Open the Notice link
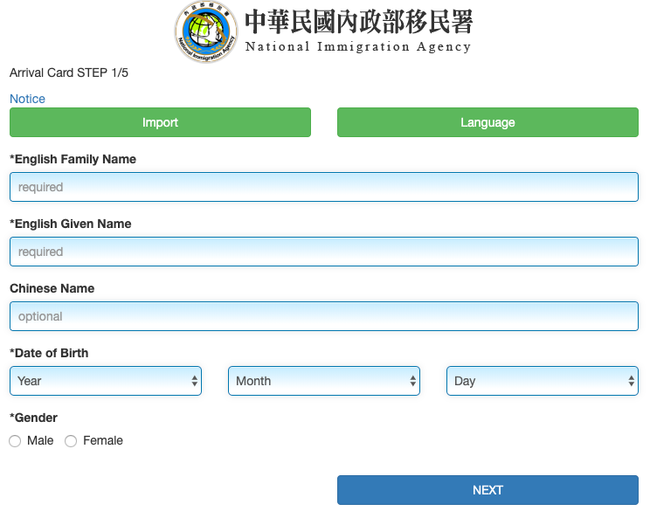 (x=27, y=99)
